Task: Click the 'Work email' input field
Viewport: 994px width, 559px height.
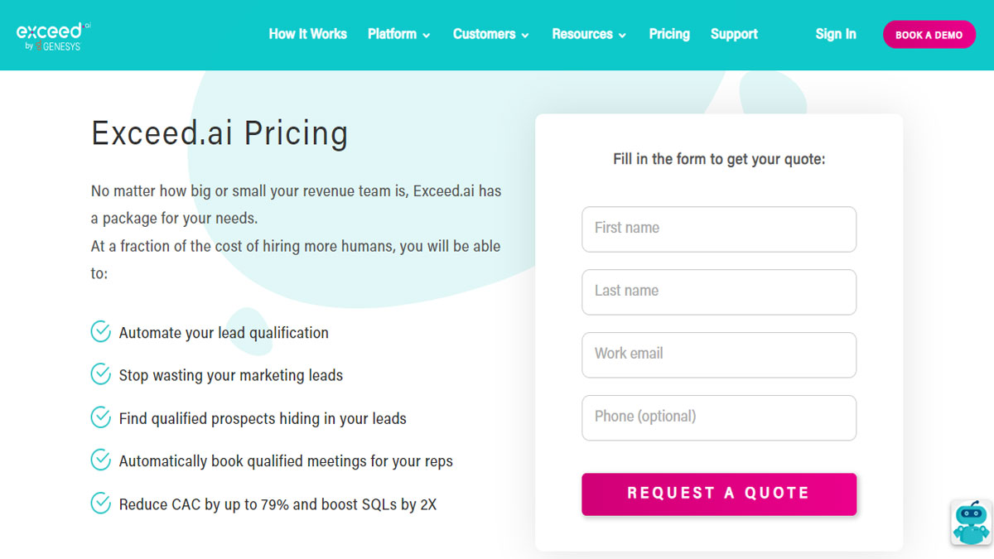Action: [719, 354]
